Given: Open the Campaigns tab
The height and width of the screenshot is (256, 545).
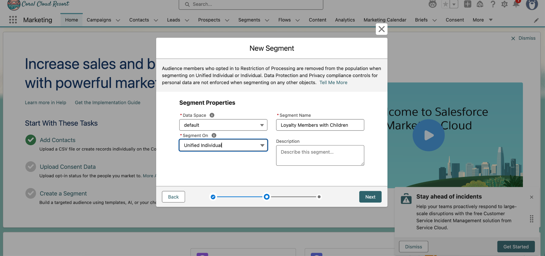Looking at the screenshot, I should pos(99,20).
